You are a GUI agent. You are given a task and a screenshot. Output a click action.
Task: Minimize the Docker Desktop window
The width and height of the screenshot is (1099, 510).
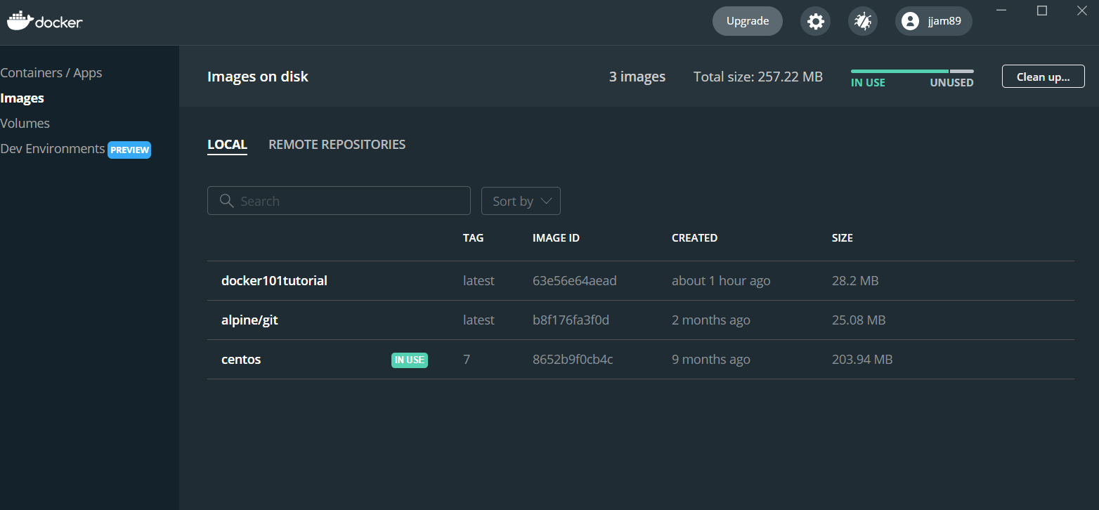[1002, 11]
